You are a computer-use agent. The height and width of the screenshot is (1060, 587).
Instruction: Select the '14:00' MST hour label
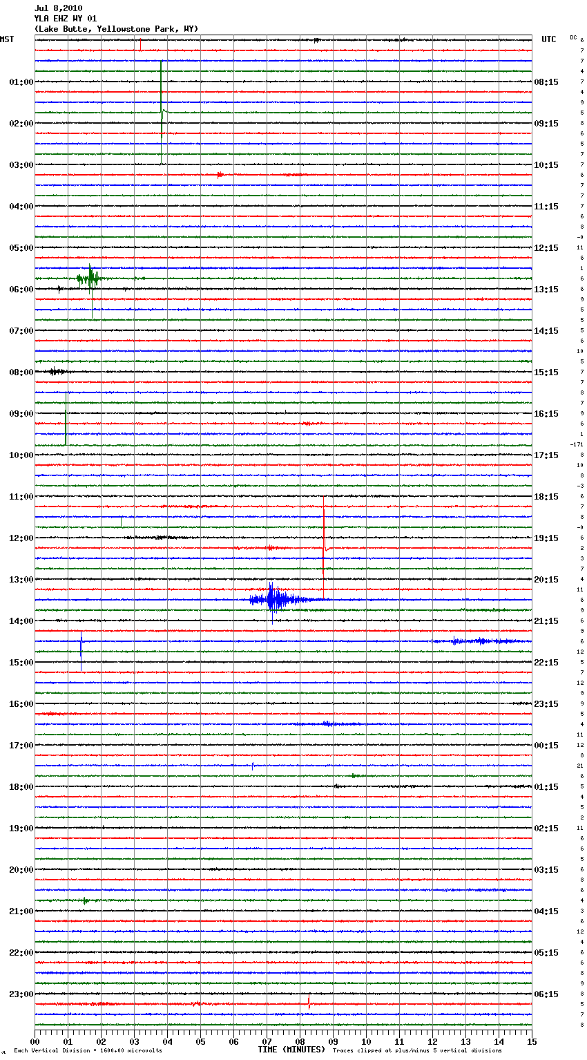[21, 621]
